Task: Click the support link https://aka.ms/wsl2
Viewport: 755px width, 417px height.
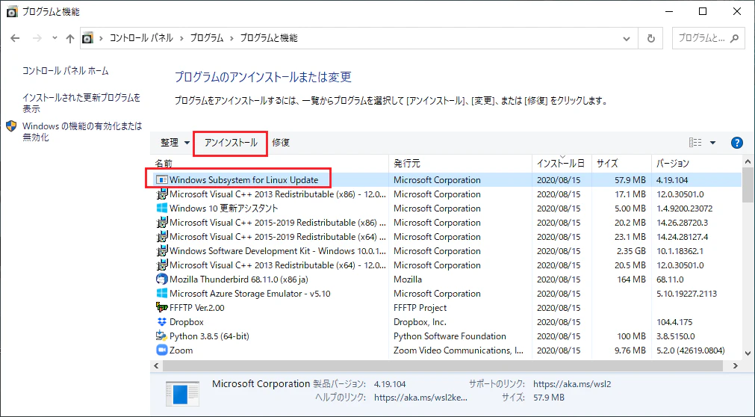Action: click(x=572, y=384)
